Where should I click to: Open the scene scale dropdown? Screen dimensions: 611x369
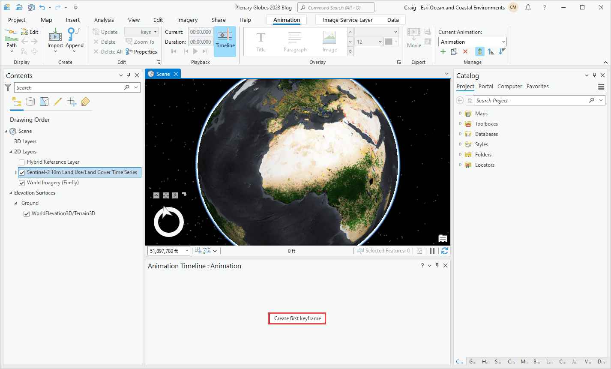pos(187,251)
